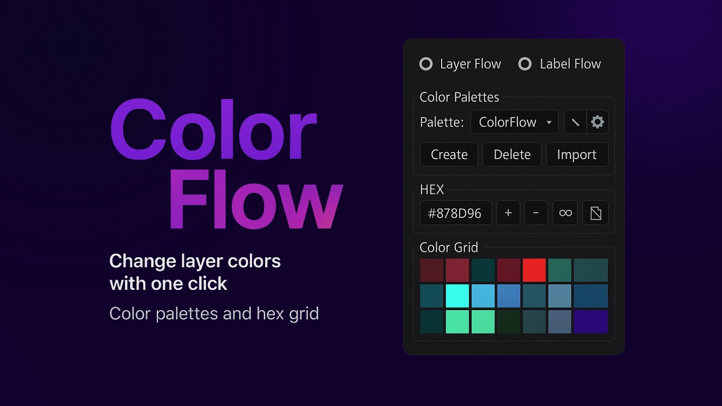Click the minus icon in the HEX row

[x=536, y=213]
